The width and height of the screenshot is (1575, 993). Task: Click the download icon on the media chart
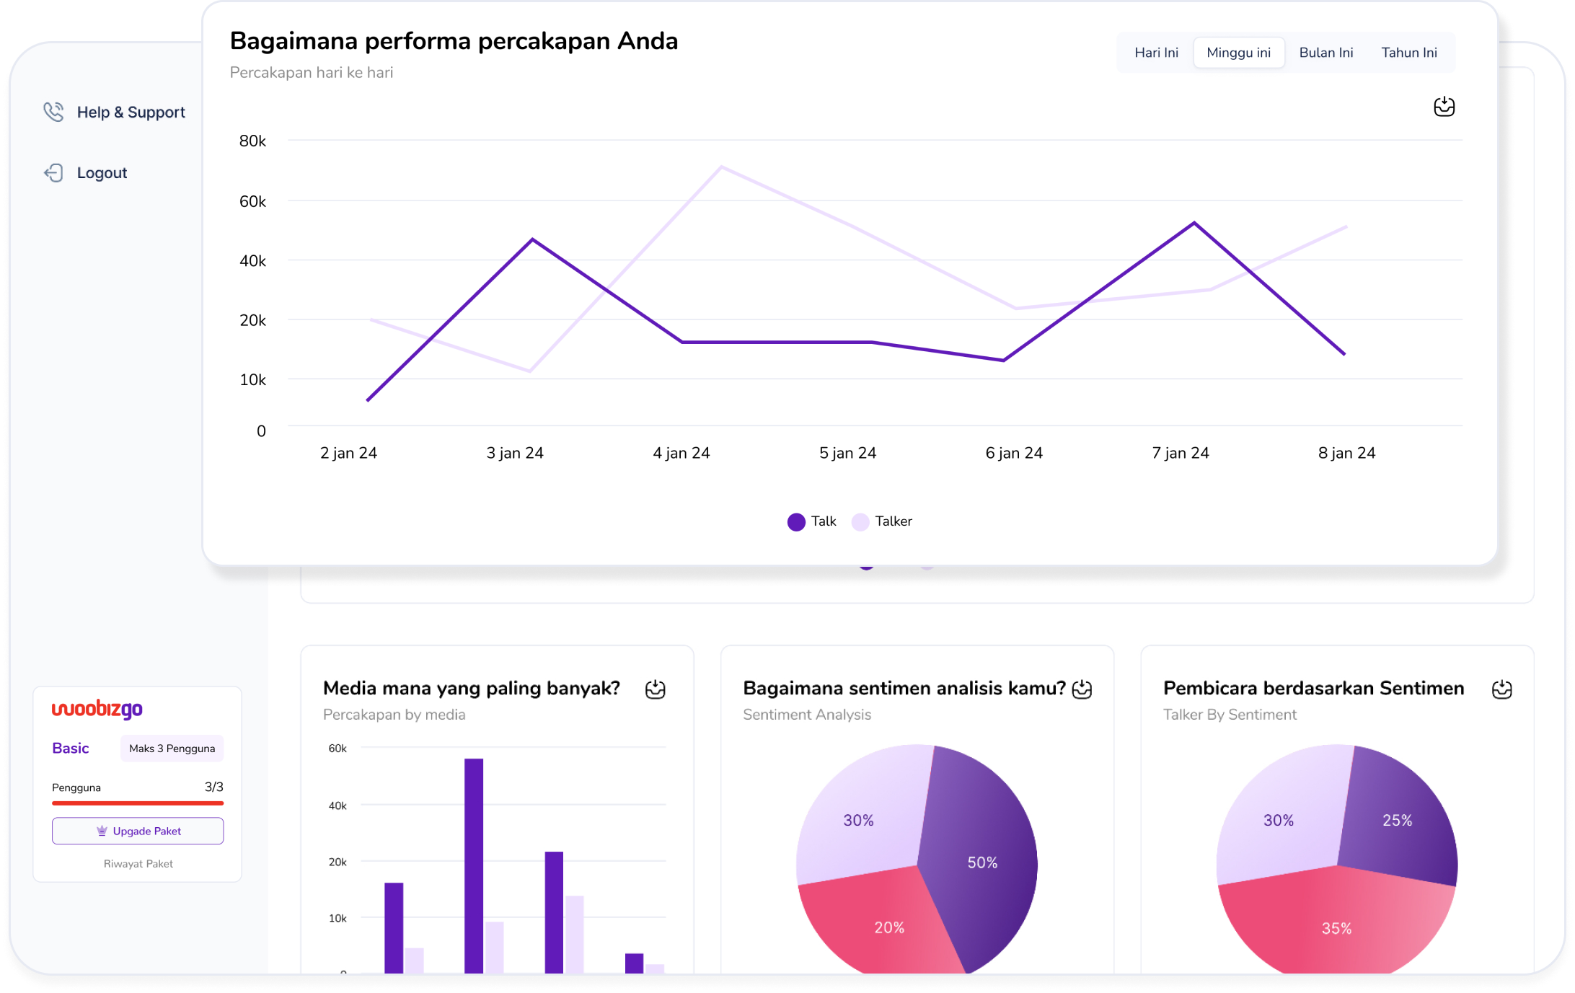click(x=654, y=689)
